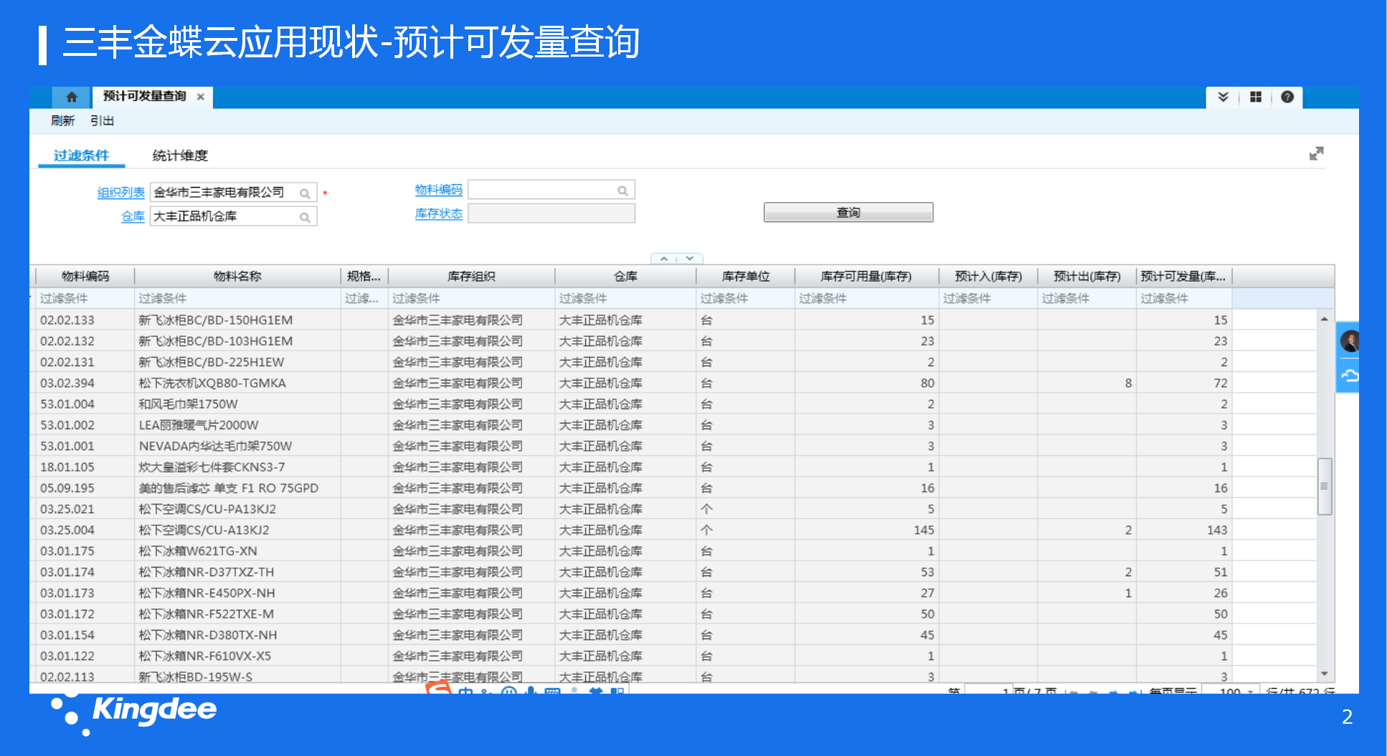This screenshot has width=1387, height=756.
Task: Open the user avatar on the right sidebar
Action: pos(1349,341)
